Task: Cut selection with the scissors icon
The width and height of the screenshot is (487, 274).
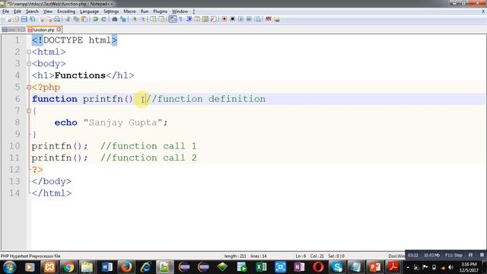Action: 68,19
